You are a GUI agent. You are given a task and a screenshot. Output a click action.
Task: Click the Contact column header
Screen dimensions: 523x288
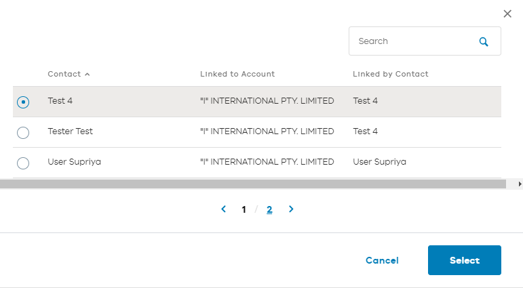click(x=64, y=74)
